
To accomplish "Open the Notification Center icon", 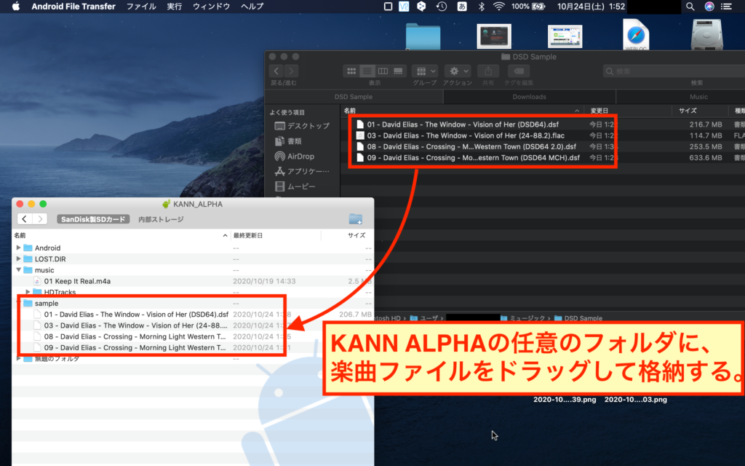I will [x=727, y=6].
